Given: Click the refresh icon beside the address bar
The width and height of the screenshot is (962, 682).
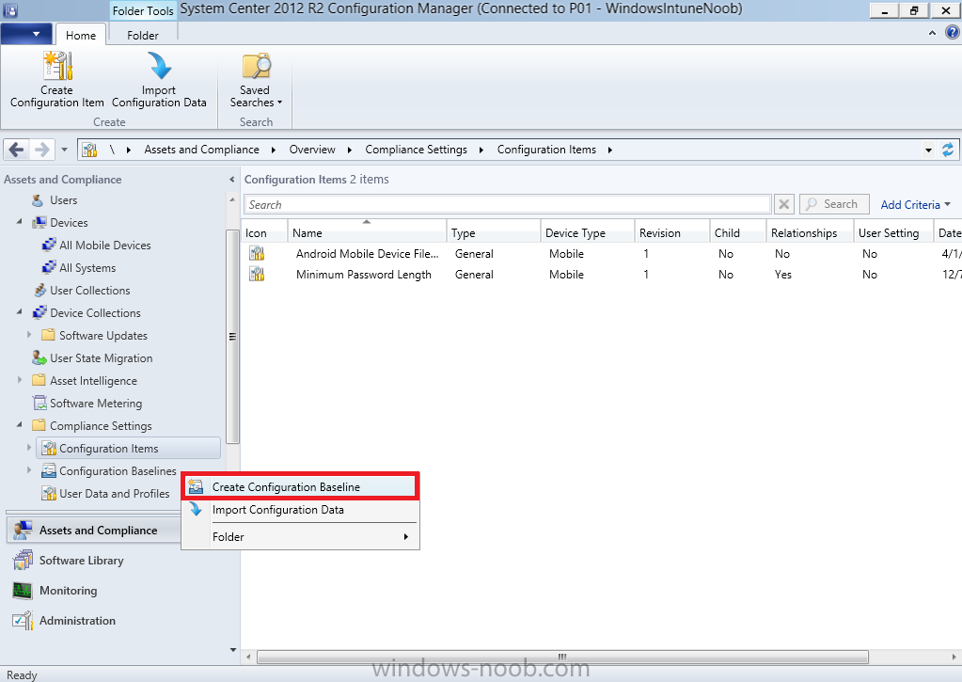Looking at the screenshot, I should [948, 150].
